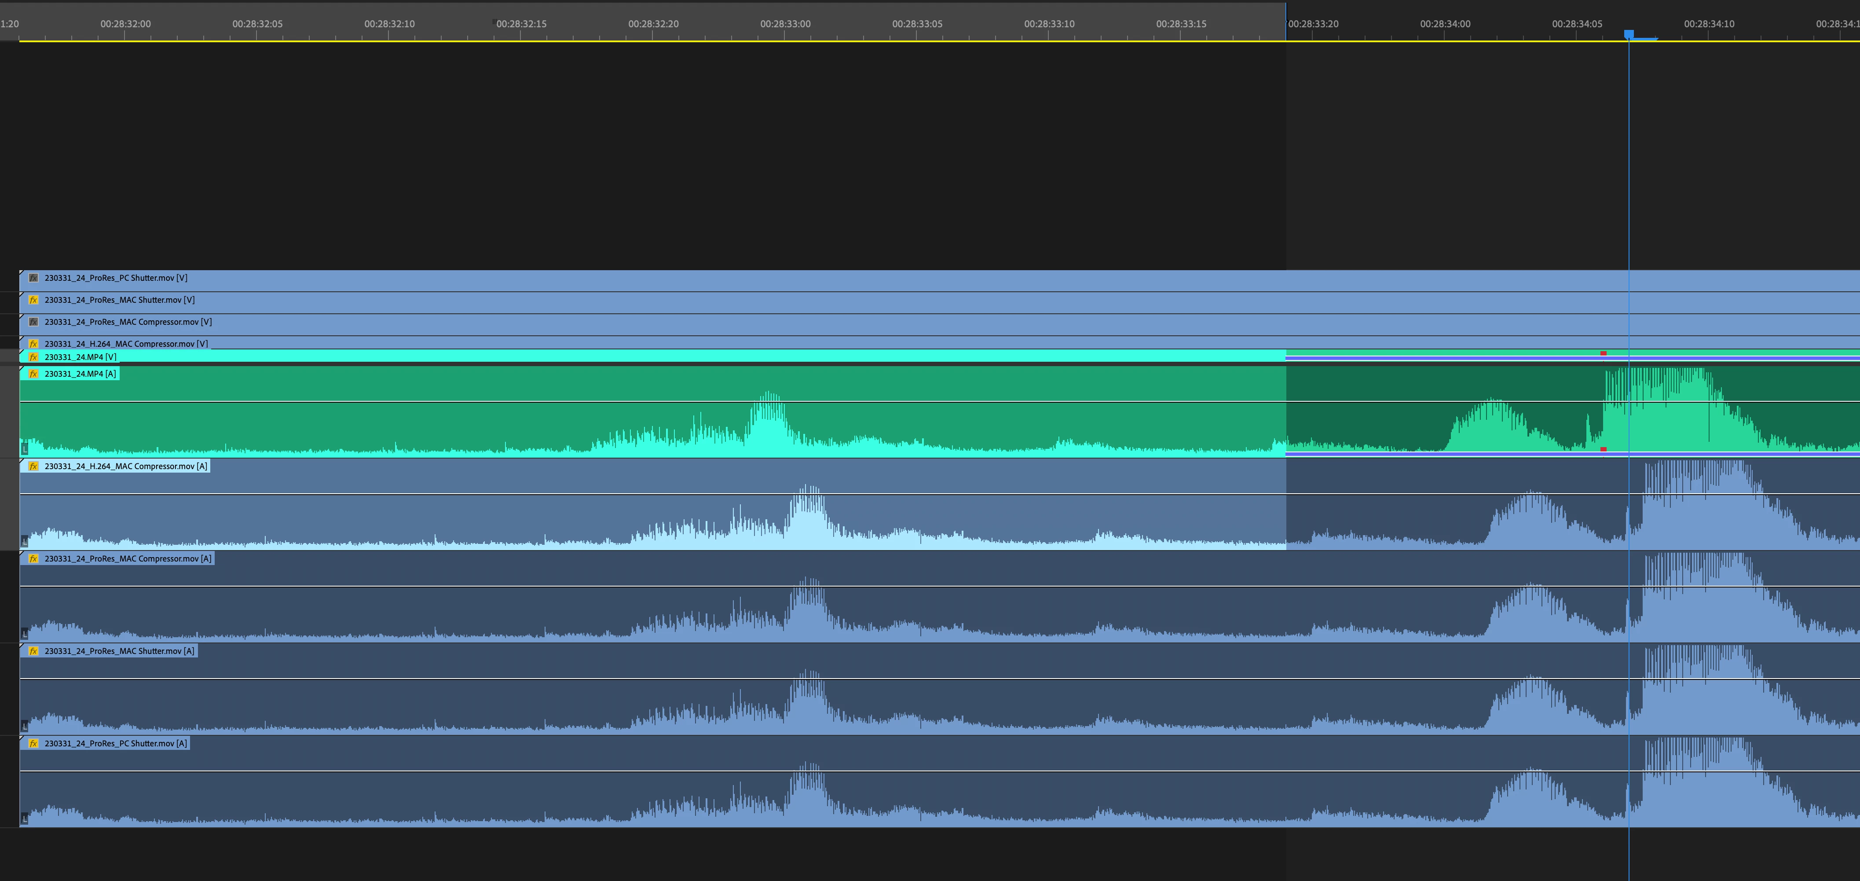Click L channel indicator on ProRes_PC Shutter audio
Image resolution: width=1860 pixels, height=881 pixels.
click(25, 819)
